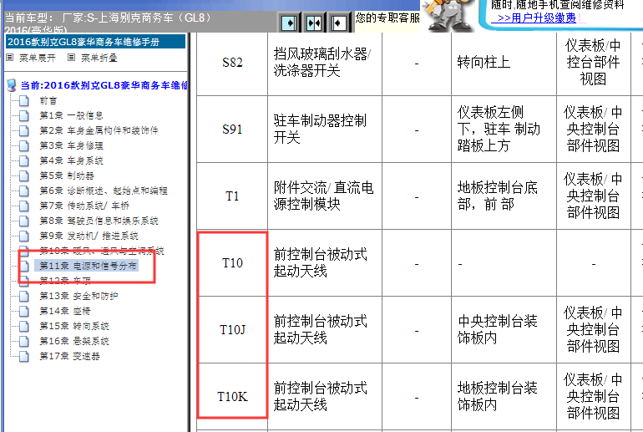
Task: Open 第1章 一般信息
Action: click(x=71, y=115)
